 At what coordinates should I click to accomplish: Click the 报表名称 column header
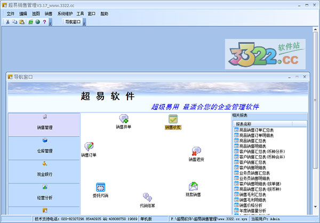click(x=263, y=124)
